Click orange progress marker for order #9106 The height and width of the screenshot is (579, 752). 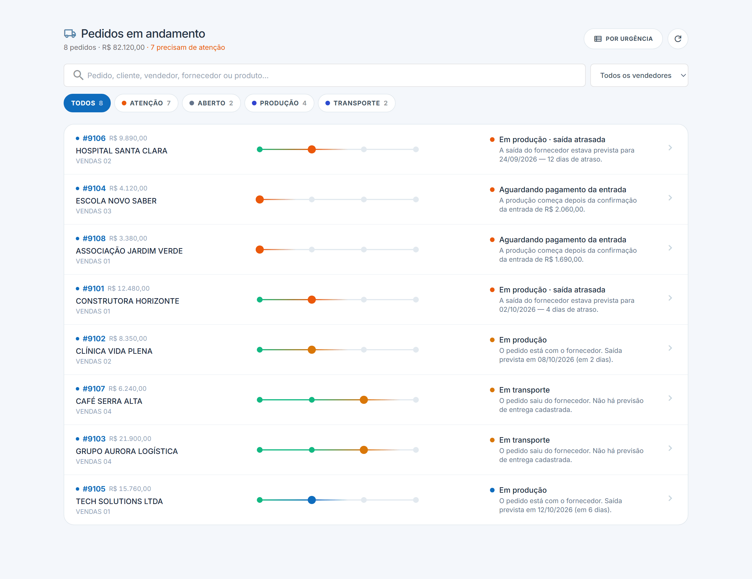click(312, 149)
